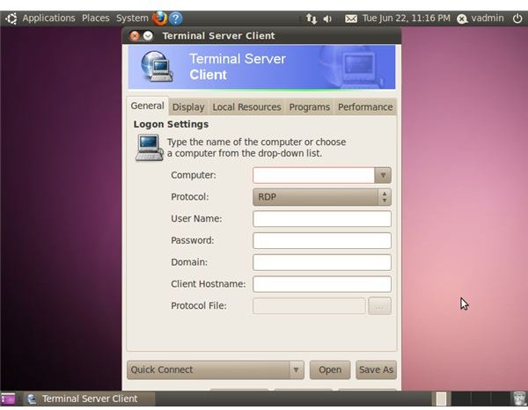
Task: Click the Show Desktop panel icon
Action: coord(8,399)
